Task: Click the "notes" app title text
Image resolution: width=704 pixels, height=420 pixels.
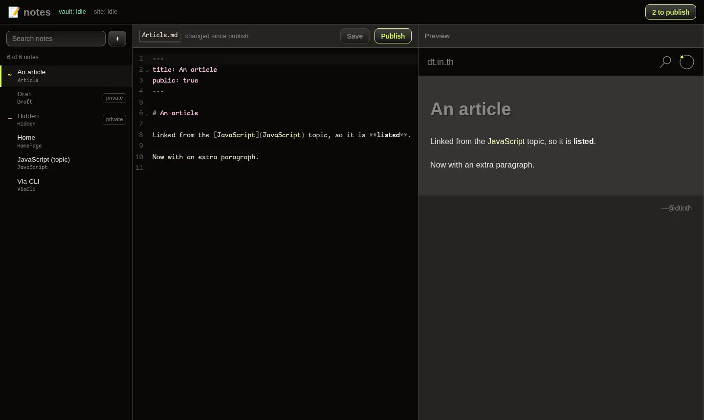Action: 37,12
